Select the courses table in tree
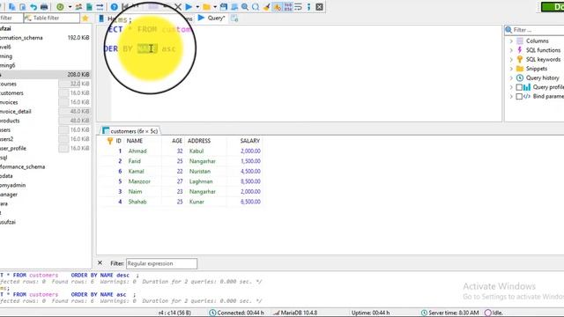Viewport: 564px width, 317px height. tap(8, 84)
